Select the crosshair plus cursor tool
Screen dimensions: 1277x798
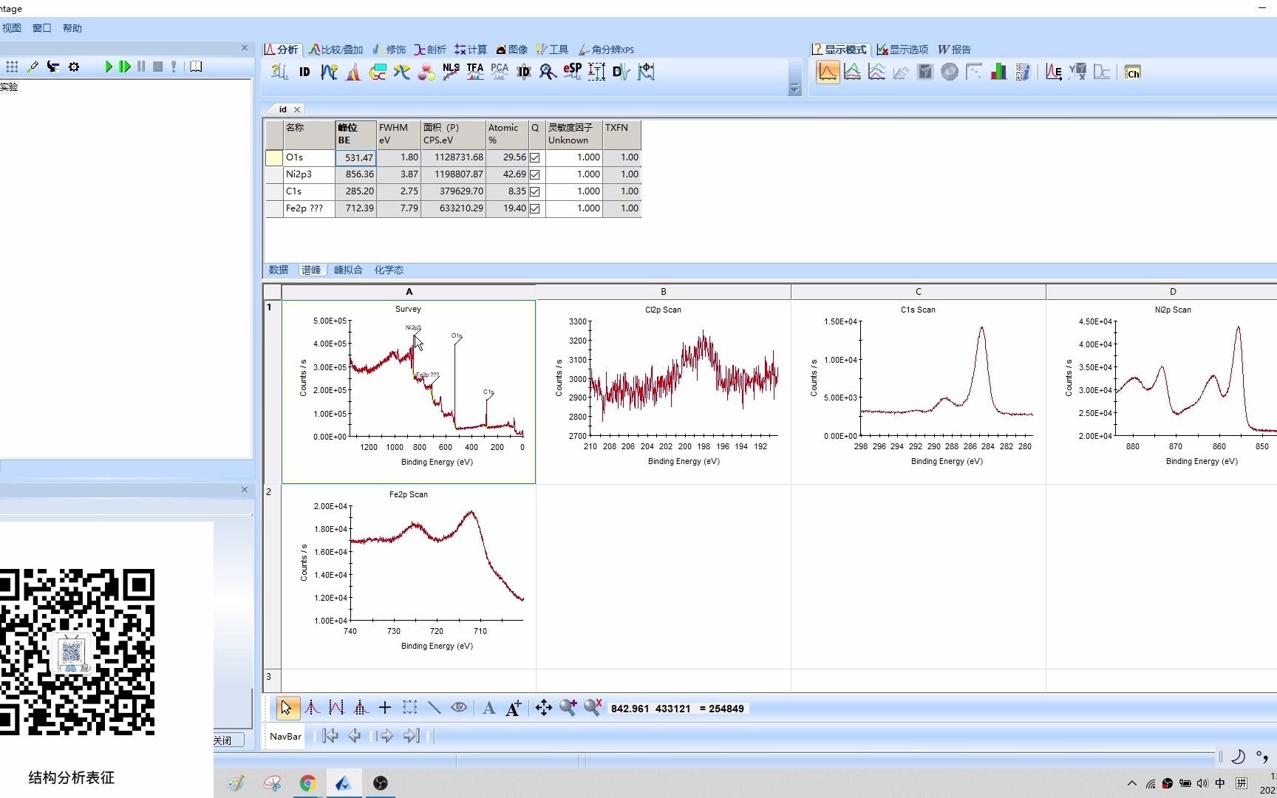[385, 708]
